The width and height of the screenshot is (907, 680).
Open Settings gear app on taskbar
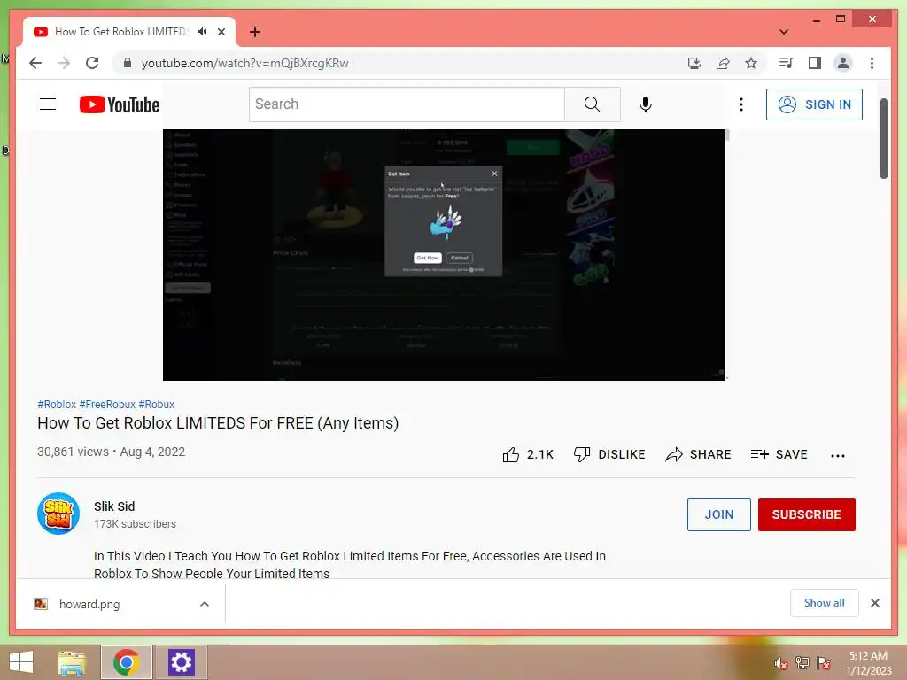(x=181, y=662)
